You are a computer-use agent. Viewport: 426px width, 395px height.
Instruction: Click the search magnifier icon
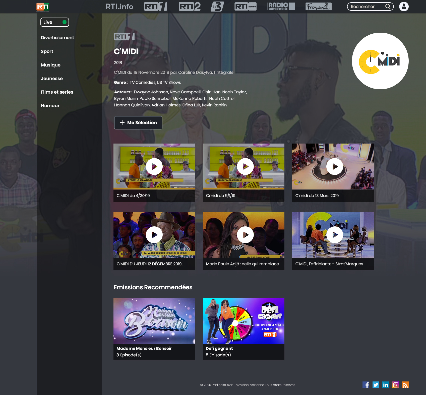[388, 7]
